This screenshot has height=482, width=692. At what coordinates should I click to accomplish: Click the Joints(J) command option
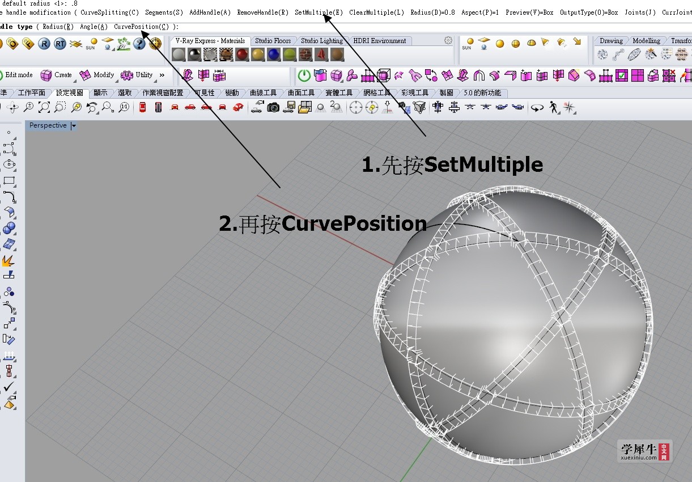[x=640, y=12]
